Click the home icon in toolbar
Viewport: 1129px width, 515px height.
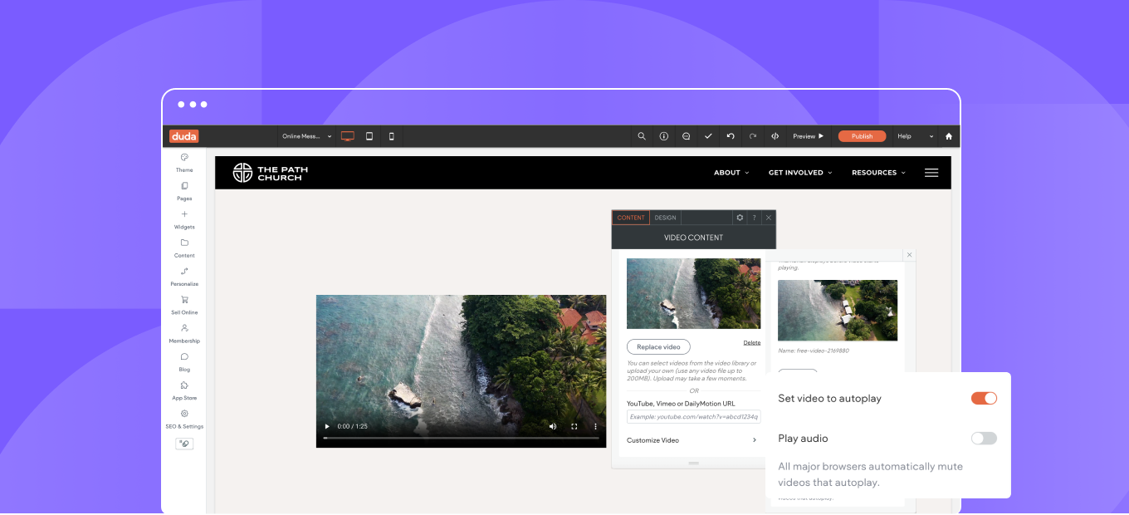[949, 136]
